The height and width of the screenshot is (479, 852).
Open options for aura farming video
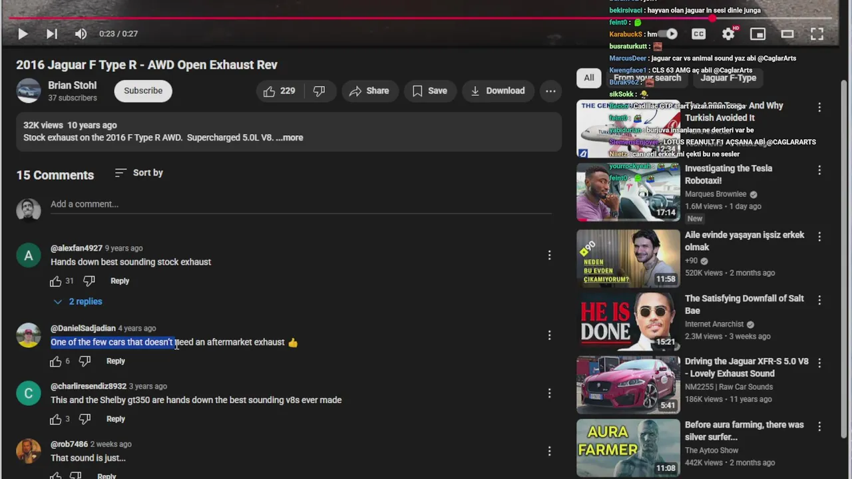coord(819,426)
